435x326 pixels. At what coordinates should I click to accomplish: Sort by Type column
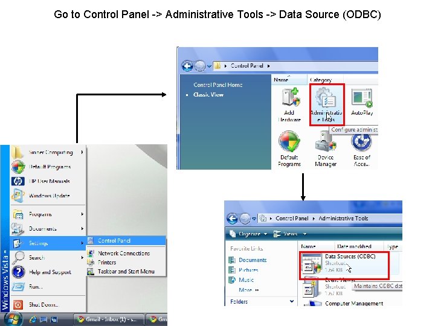393,246
